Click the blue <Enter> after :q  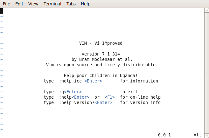point(73,92)
